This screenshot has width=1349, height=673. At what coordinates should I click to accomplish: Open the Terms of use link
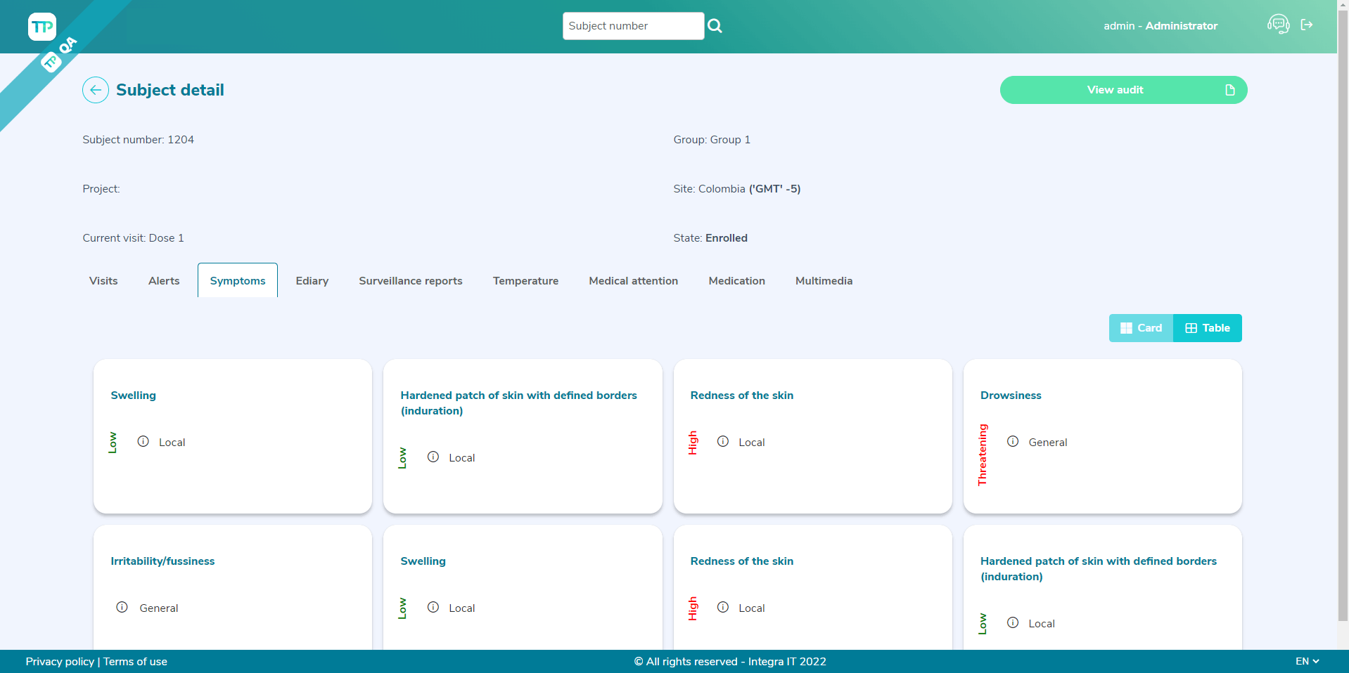[x=135, y=661]
